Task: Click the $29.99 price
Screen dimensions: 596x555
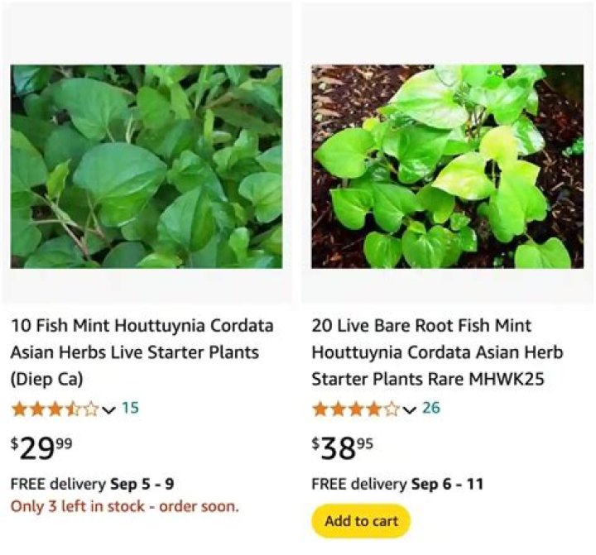Action: point(41,447)
